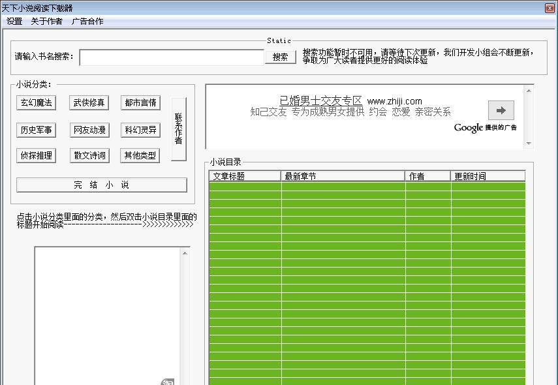Sort by the 最新章节 column header
558x385 pixels.
343,176
